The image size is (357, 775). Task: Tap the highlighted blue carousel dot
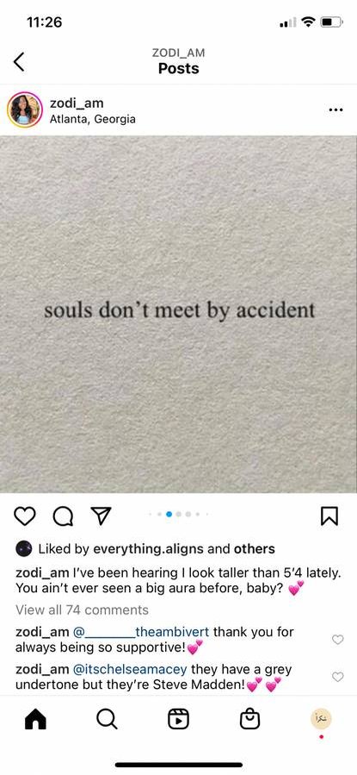pyautogui.click(x=169, y=514)
